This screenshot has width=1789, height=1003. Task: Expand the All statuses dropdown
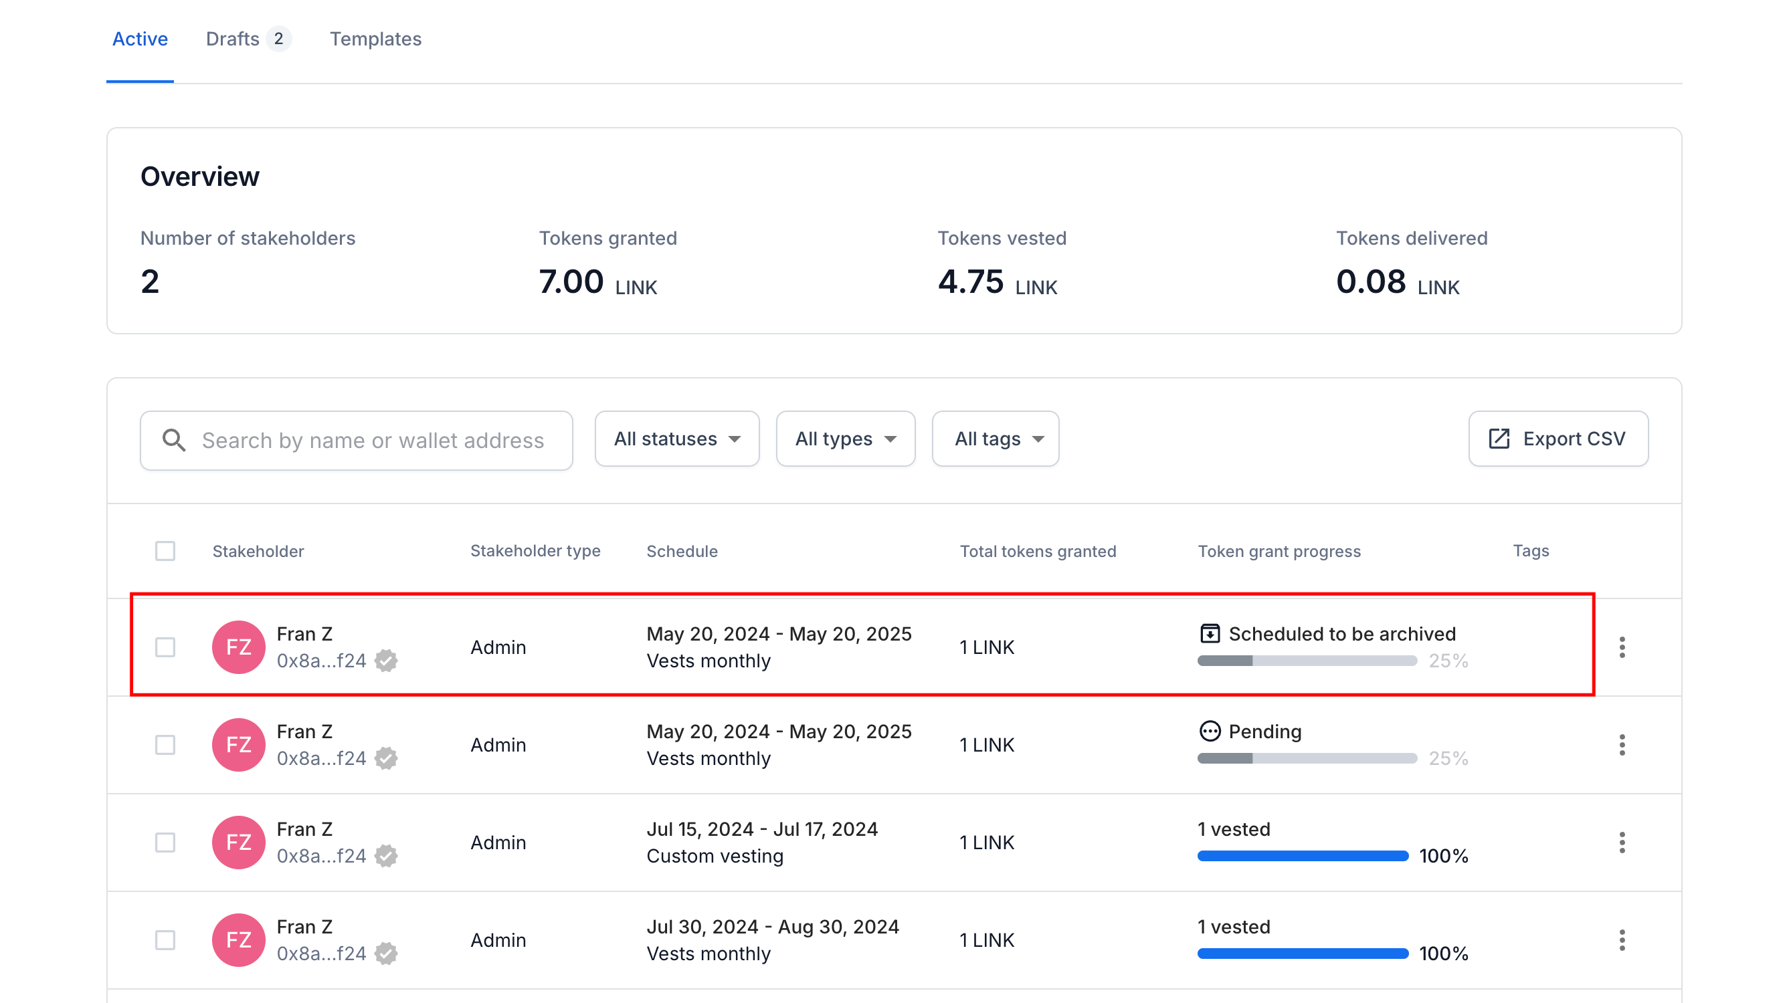pyautogui.click(x=677, y=439)
